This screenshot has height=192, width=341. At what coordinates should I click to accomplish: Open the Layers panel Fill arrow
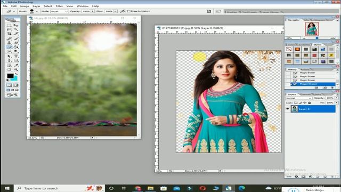[x=336, y=103]
